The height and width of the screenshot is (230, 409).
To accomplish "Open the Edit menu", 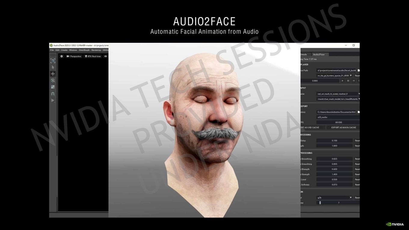I will tap(57, 50).
